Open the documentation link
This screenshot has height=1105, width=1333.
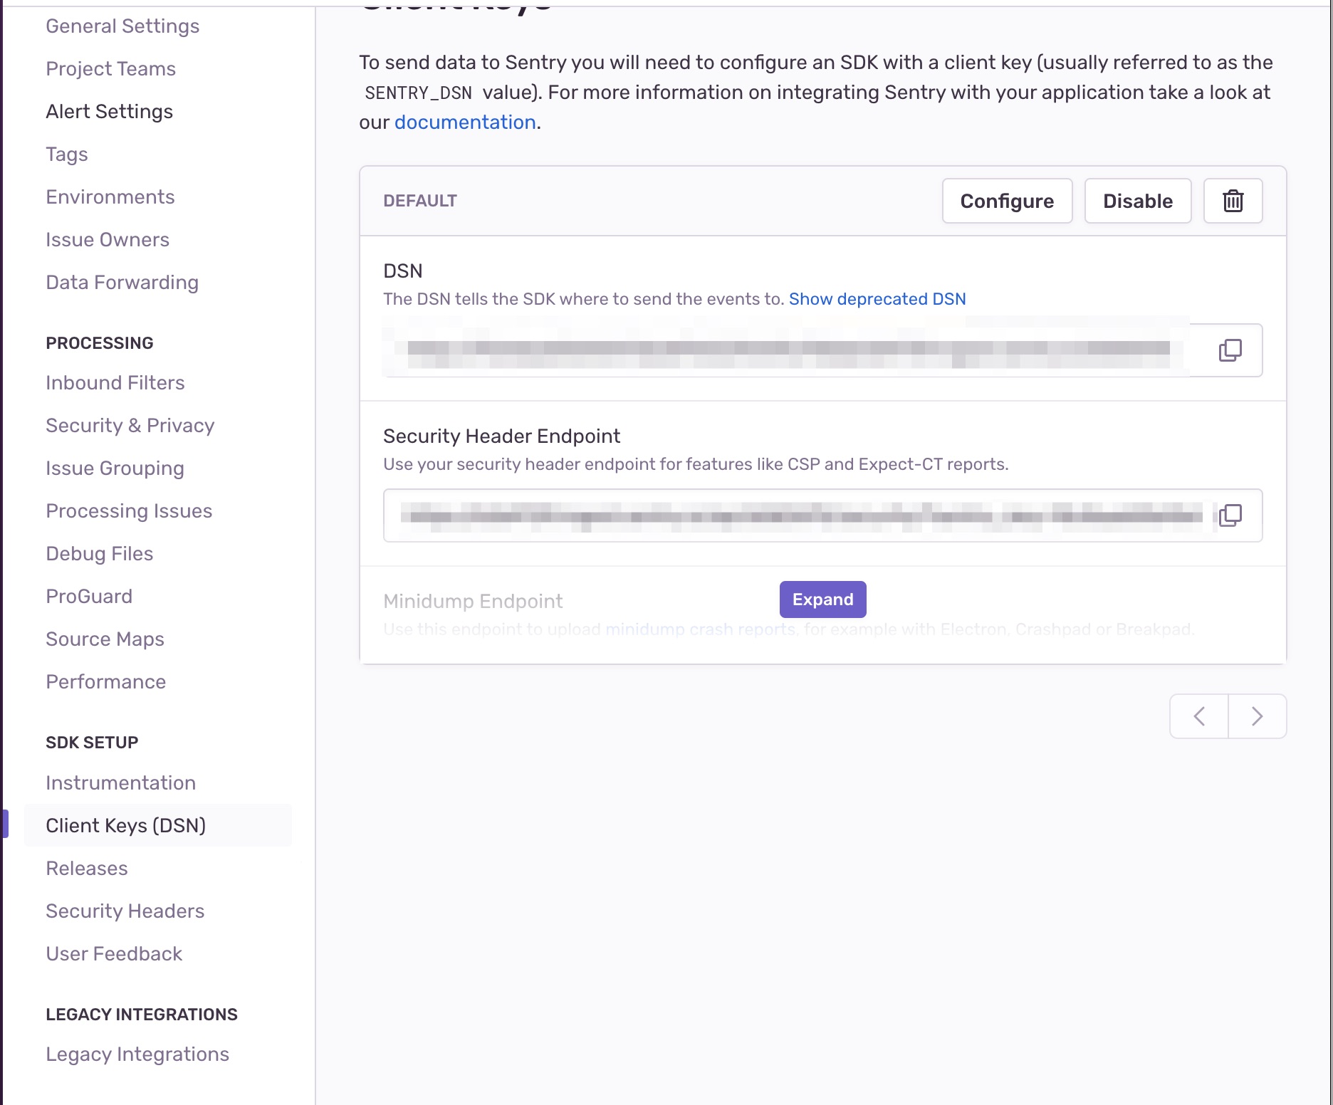coord(465,122)
